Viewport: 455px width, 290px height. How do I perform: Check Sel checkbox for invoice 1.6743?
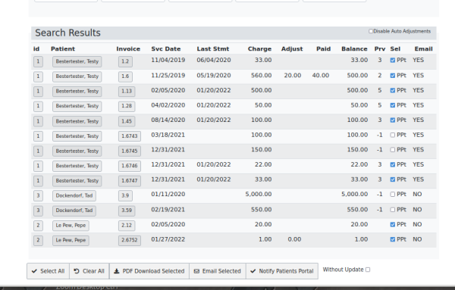(x=393, y=135)
